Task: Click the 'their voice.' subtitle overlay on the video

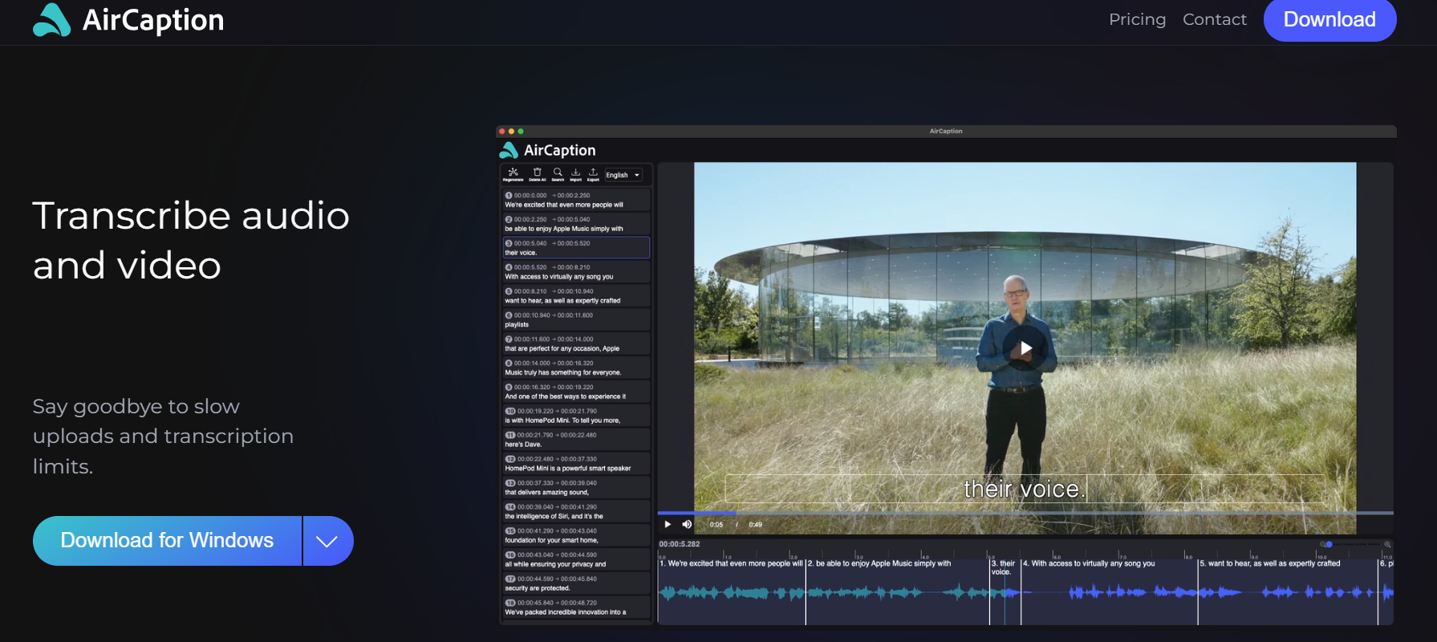Action: pyautogui.click(x=1025, y=489)
